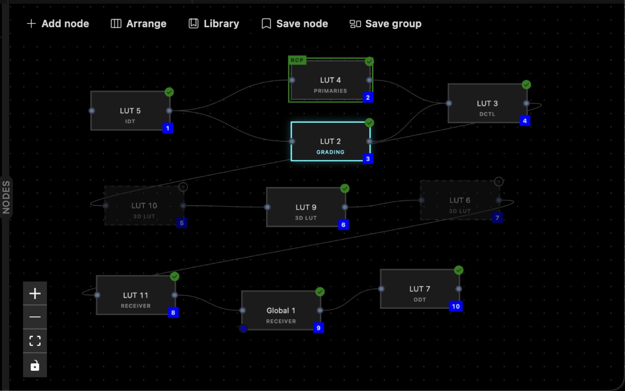Click number badge 3 on LUT 2
Viewport: 625px width, 391px height.
(368, 159)
